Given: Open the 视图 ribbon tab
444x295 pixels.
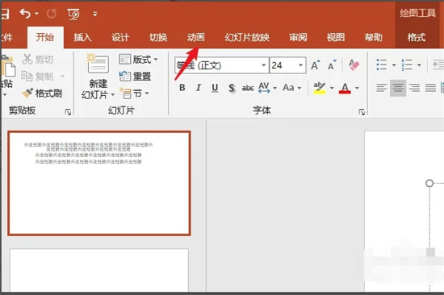Looking at the screenshot, I should pyautogui.click(x=336, y=37).
